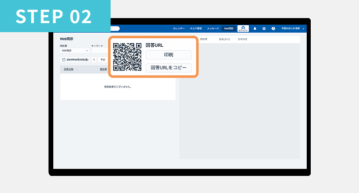Viewport: 359px width, 193px height.
Task: Click the QR code image
Action: click(127, 57)
